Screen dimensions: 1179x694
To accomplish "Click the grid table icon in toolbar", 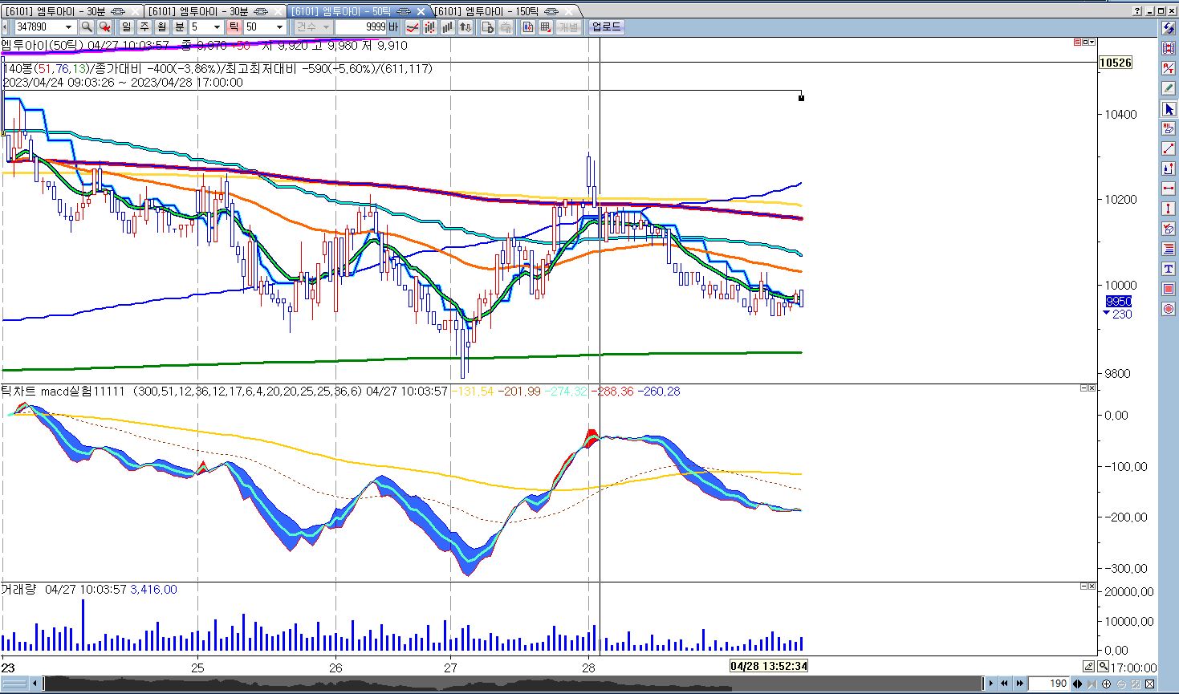I will click(546, 27).
